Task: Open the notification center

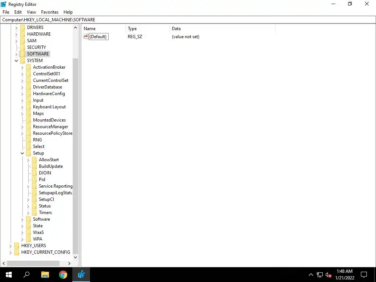Action: [x=364, y=275]
